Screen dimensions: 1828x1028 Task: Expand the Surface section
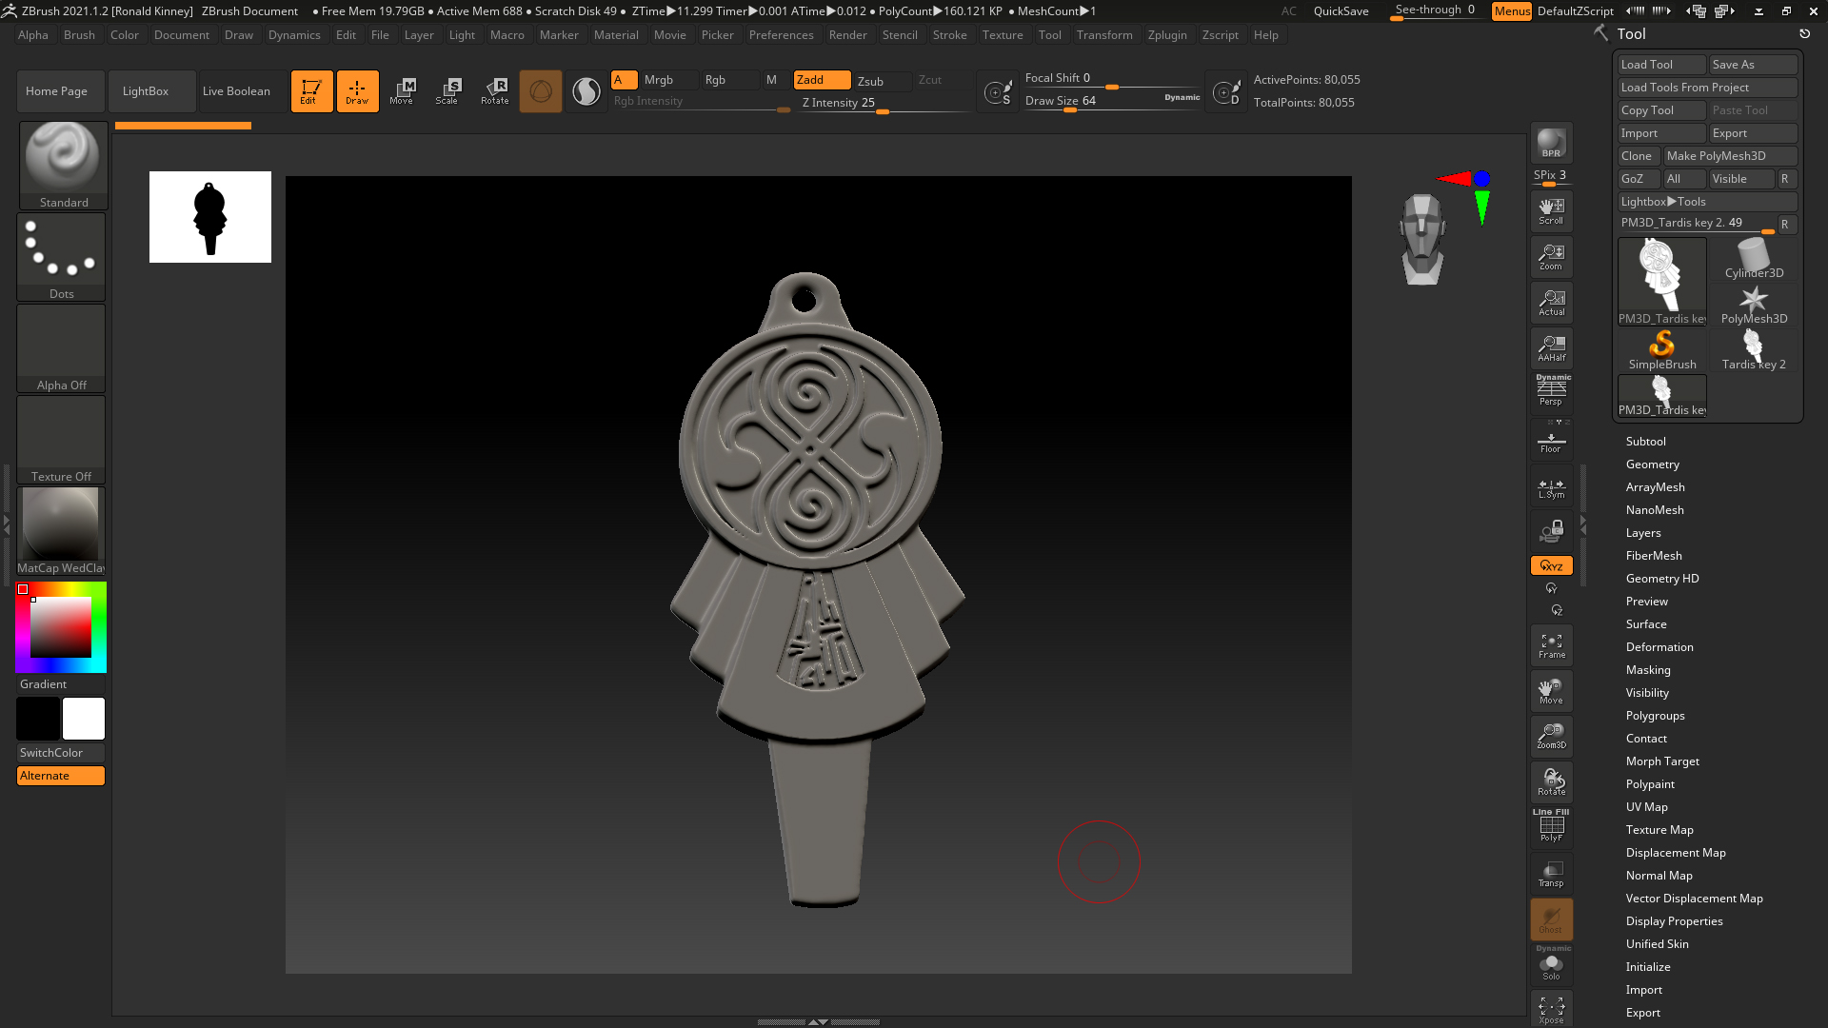point(1645,624)
